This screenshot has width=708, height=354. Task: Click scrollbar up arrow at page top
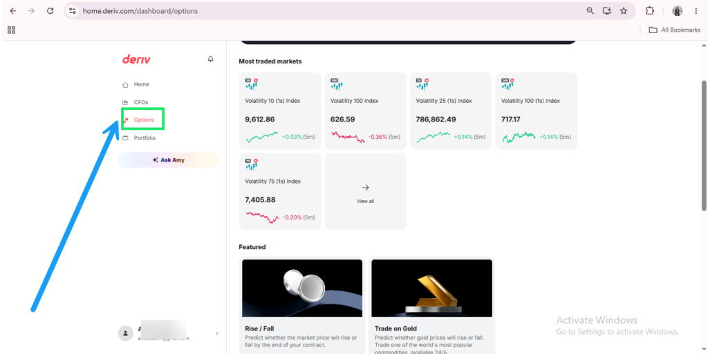point(703,45)
